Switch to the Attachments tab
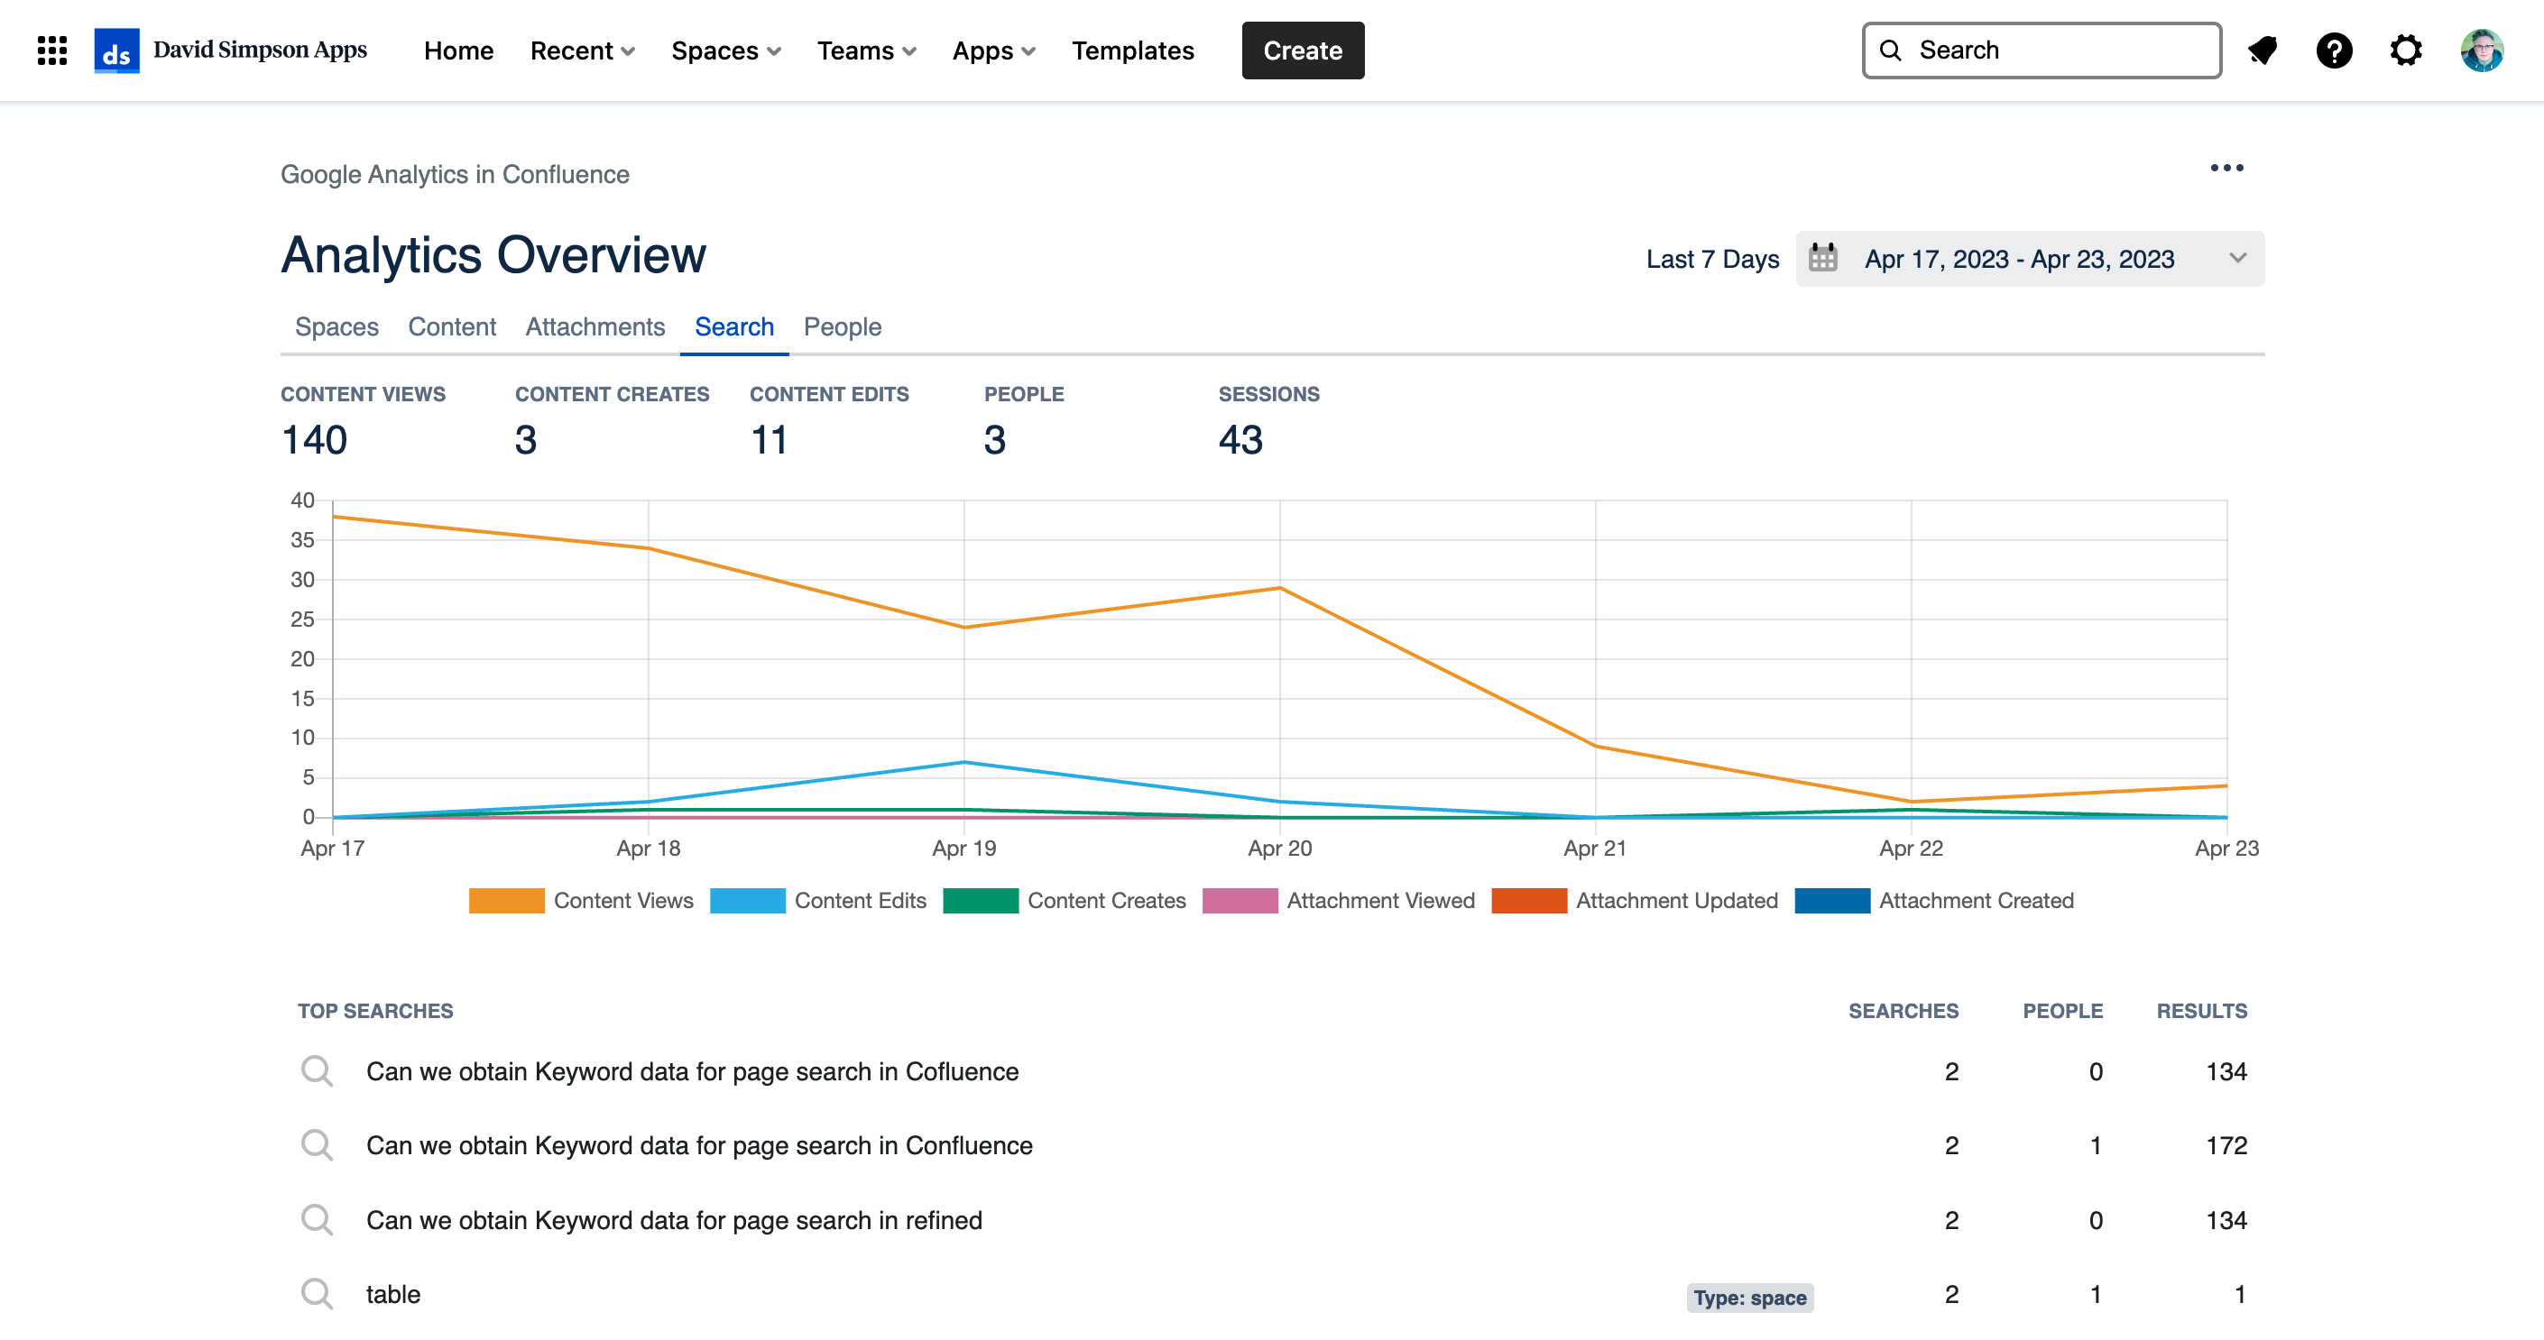The image size is (2544, 1340). (x=595, y=326)
